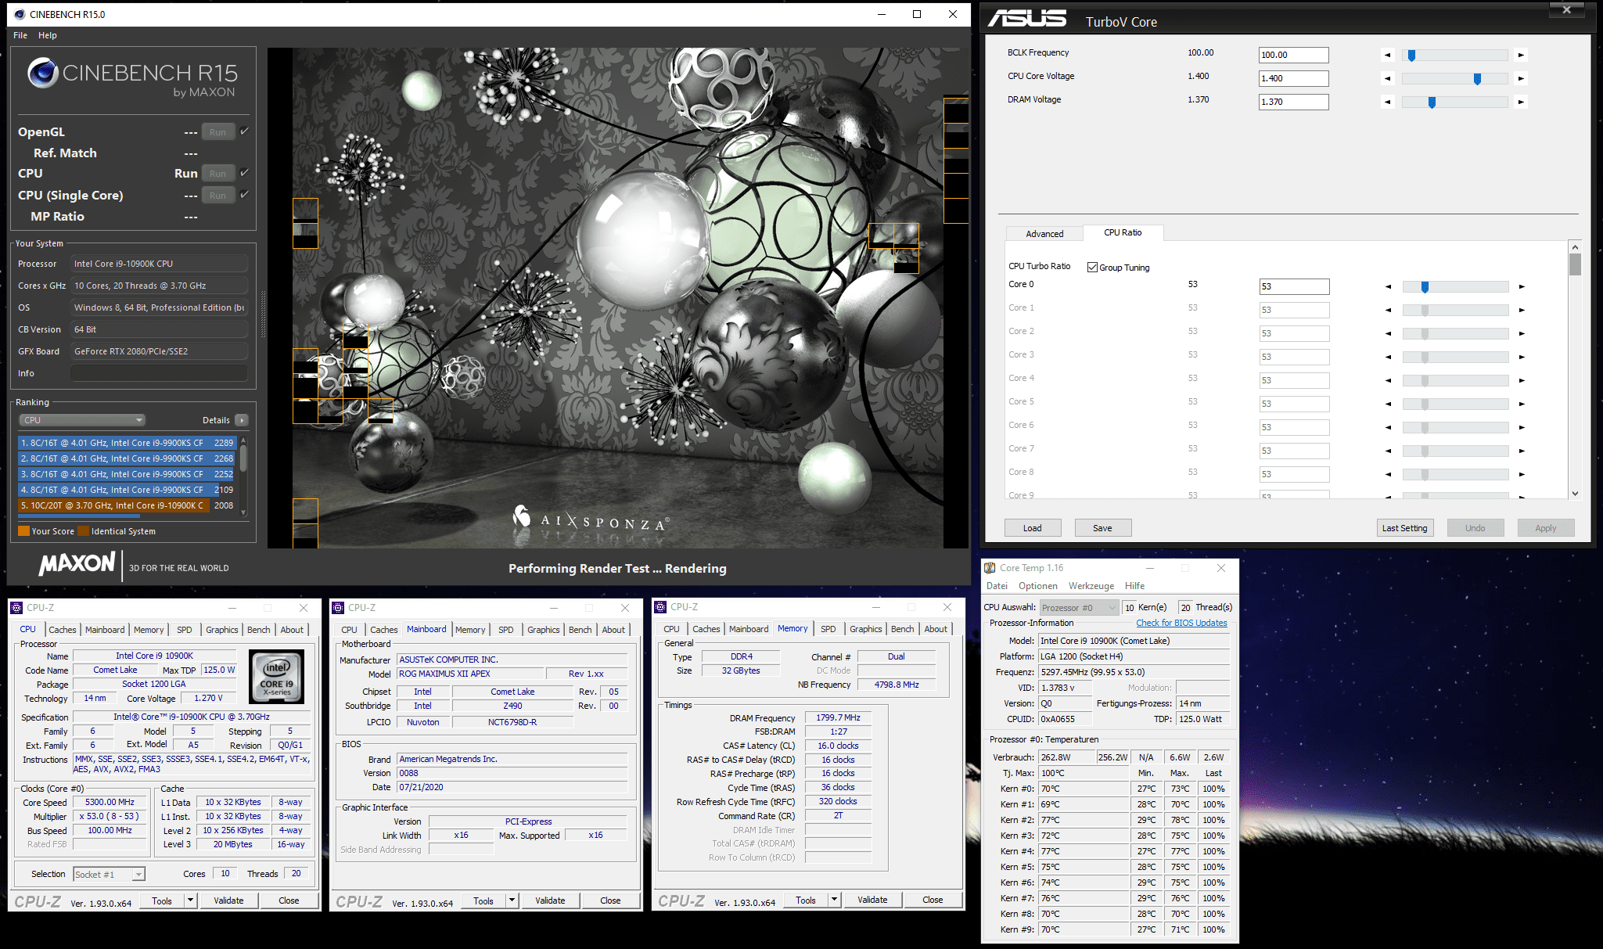Click the MAXON logo at bottom
The image size is (1603, 949).
pyautogui.click(x=77, y=563)
